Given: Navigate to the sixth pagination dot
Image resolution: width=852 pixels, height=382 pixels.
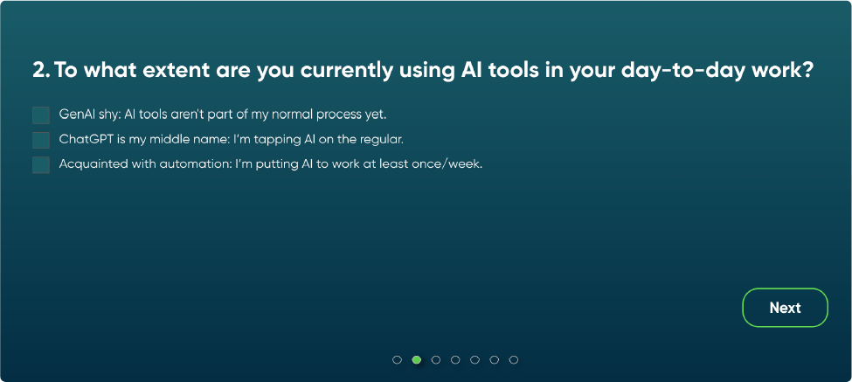Looking at the screenshot, I should coord(495,359).
